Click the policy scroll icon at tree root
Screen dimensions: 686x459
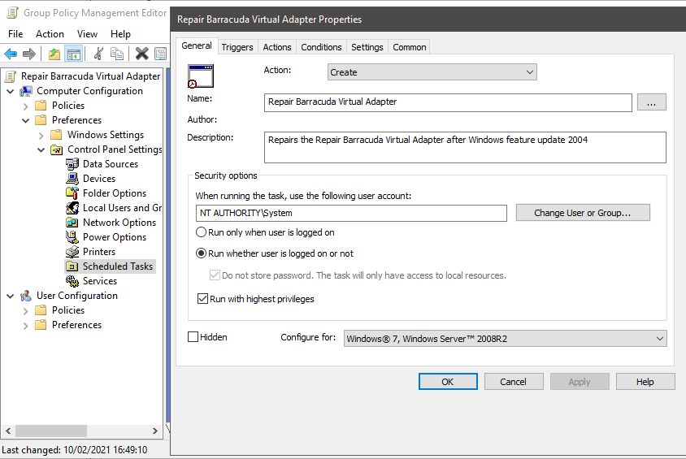click(10, 76)
